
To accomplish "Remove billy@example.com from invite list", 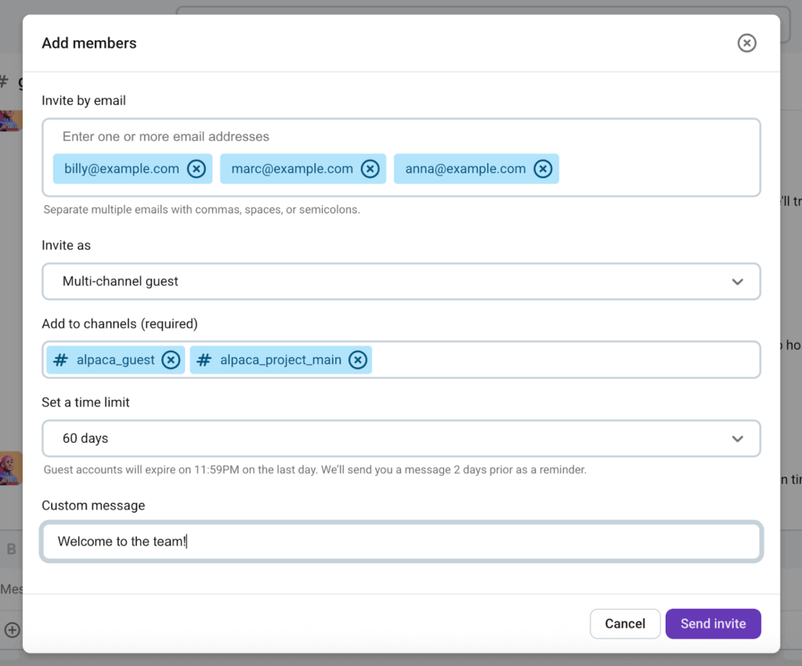I will [196, 169].
